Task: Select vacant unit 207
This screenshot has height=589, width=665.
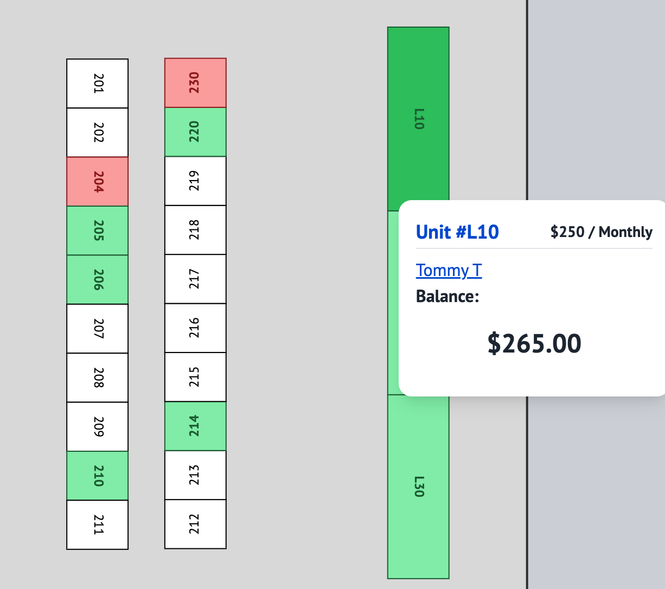Action: (x=98, y=329)
